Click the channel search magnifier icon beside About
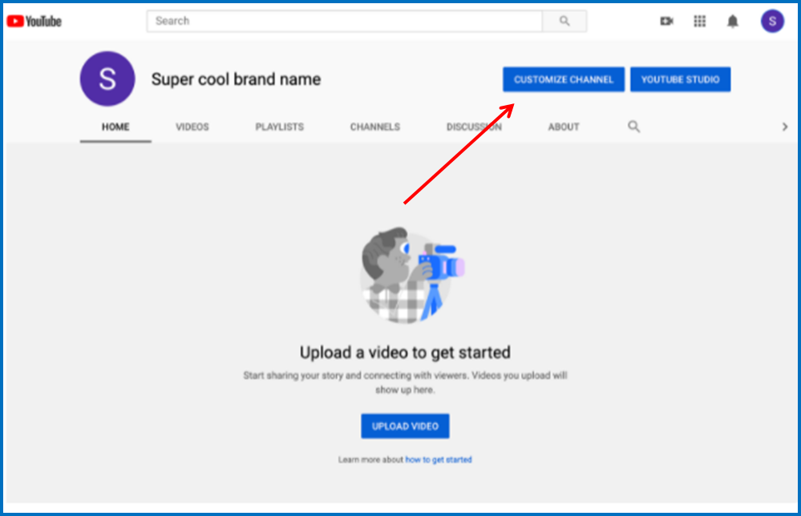 (x=633, y=126)
